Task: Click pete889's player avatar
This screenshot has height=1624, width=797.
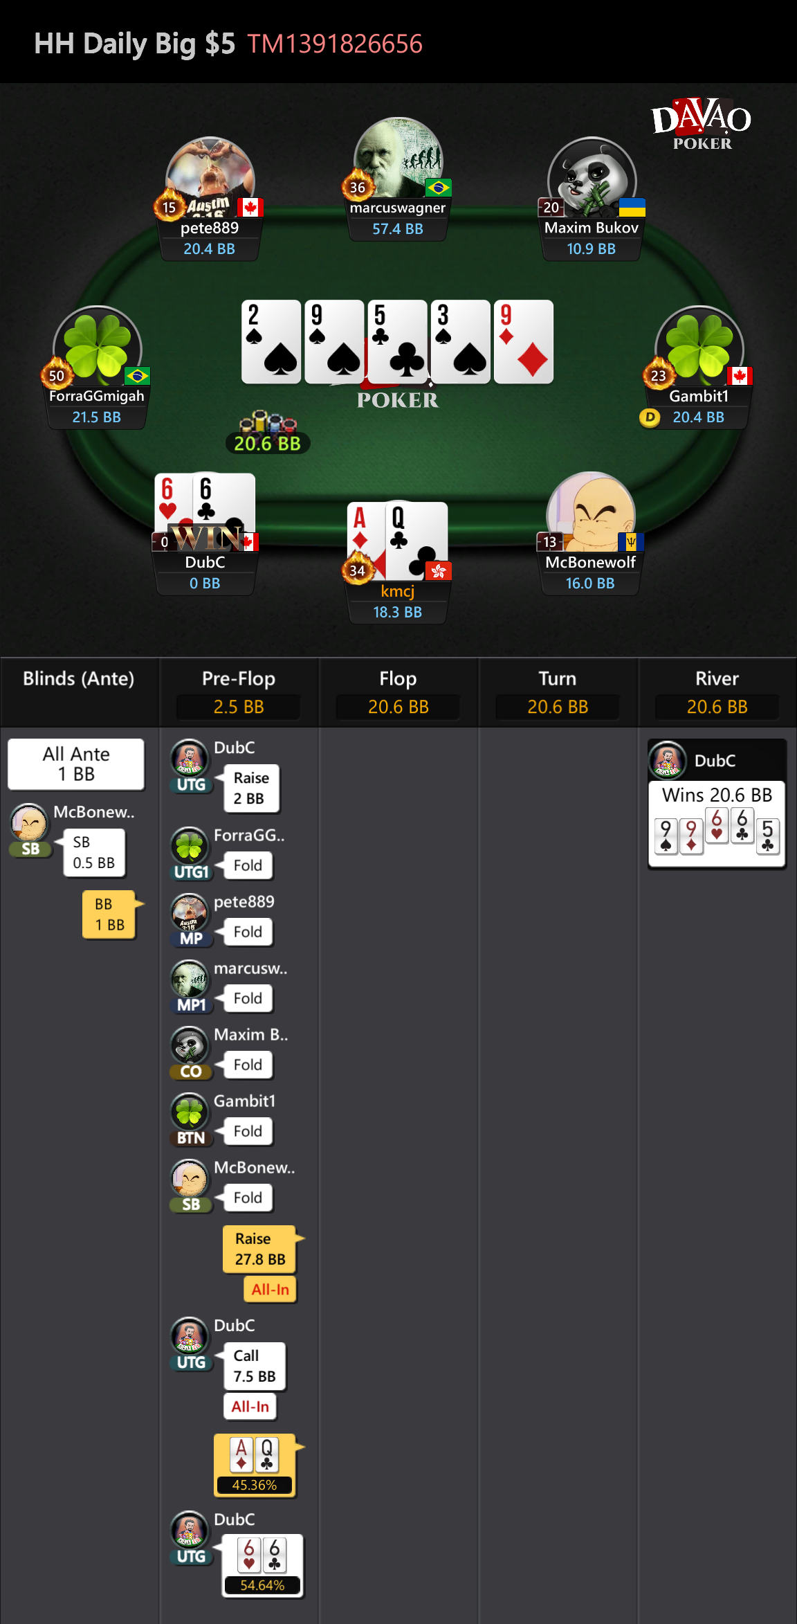Action: click(x=210, y=179)
